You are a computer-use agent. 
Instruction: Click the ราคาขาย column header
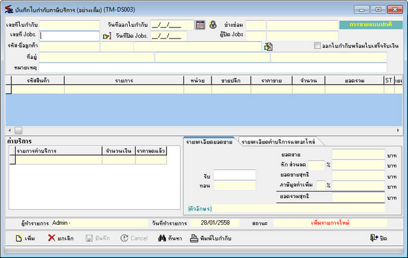[x=271, y=80]
